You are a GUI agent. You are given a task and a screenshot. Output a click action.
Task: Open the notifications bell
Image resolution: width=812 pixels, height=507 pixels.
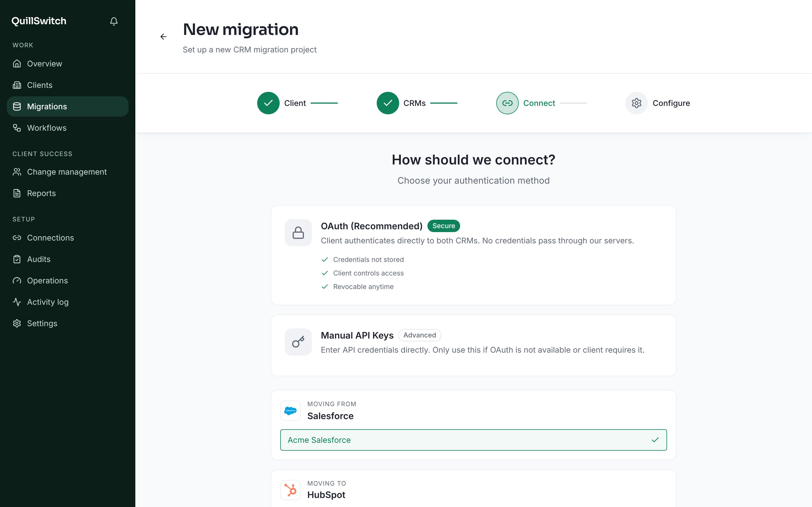click(114, 21)
